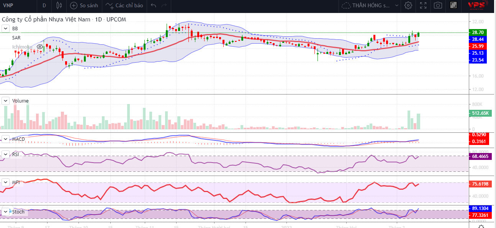Select the BB indicator label

[x=15, y=29]
